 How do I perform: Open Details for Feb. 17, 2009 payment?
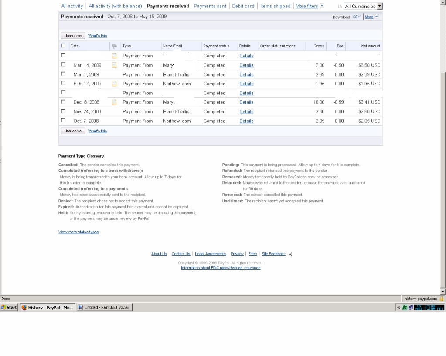[246, 84]
